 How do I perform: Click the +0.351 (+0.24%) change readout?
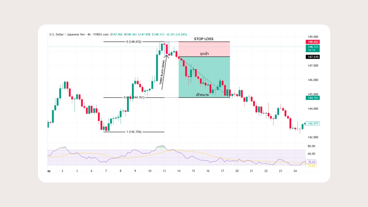pyautogui.click(x=177, y=35)
